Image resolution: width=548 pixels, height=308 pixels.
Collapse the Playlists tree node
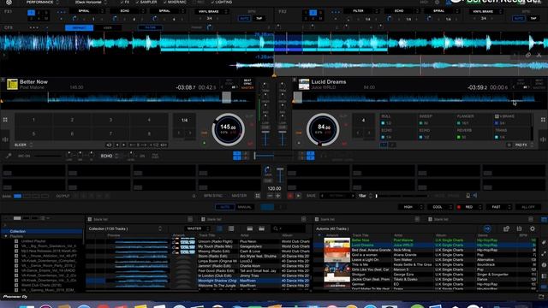pos(6,236)
